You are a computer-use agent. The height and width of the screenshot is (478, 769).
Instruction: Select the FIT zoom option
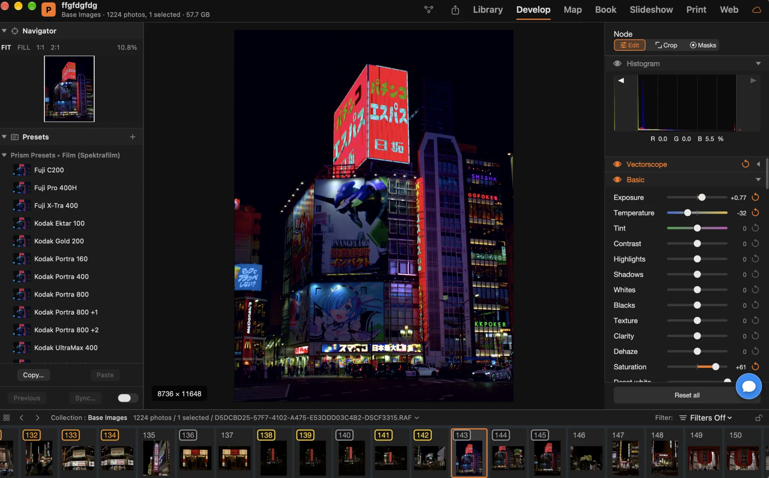pos(6,47)
